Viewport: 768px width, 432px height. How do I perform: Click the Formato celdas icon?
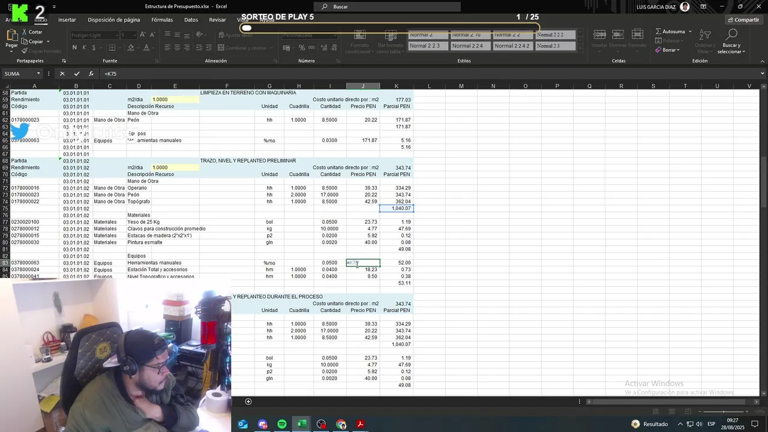coord(637,35)
